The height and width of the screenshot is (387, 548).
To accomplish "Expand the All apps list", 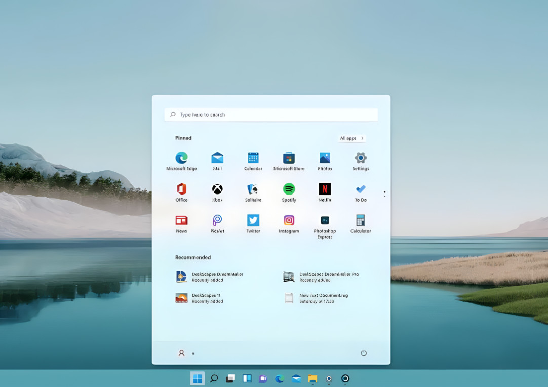I will pyautogui.click(x=351, y=138).
